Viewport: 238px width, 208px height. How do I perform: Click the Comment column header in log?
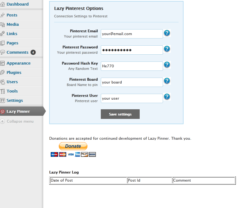pos(204,180)
